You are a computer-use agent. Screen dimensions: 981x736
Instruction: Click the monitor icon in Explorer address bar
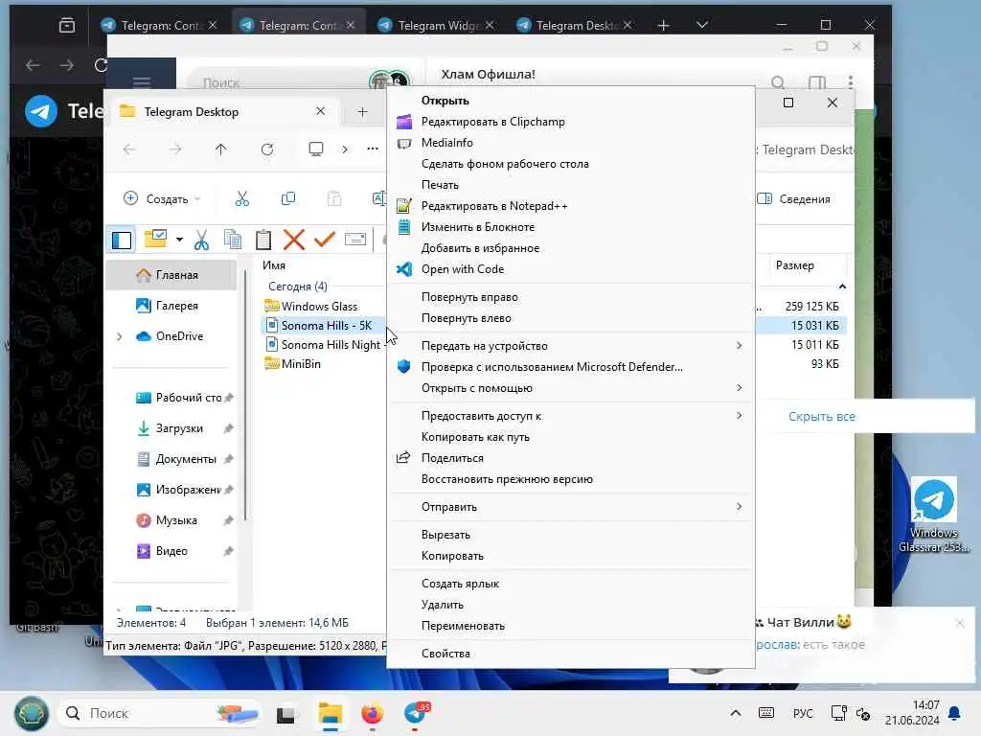click(x=316, y=149)
